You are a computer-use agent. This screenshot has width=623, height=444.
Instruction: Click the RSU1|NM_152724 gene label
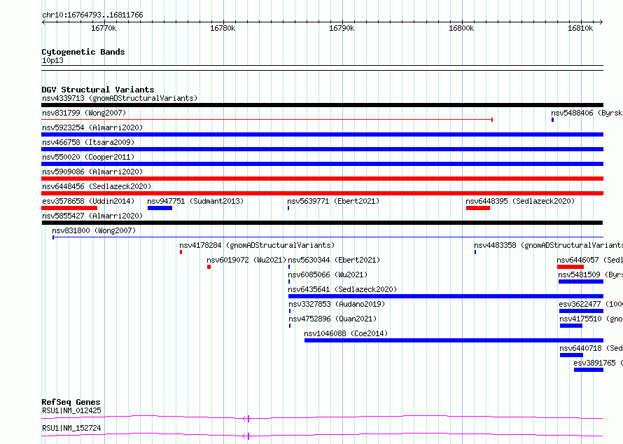point(71,428)
